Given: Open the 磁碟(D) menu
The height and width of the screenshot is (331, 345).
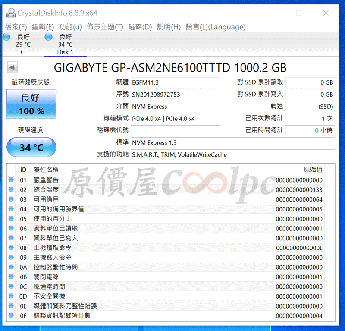Looking at the screenshot, I should coord(140,27).
